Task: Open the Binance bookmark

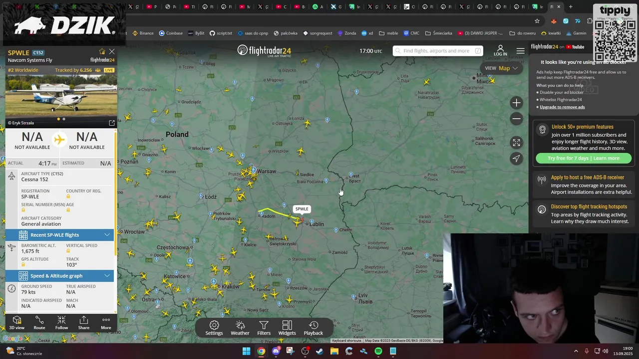Action: click(143, 33)
